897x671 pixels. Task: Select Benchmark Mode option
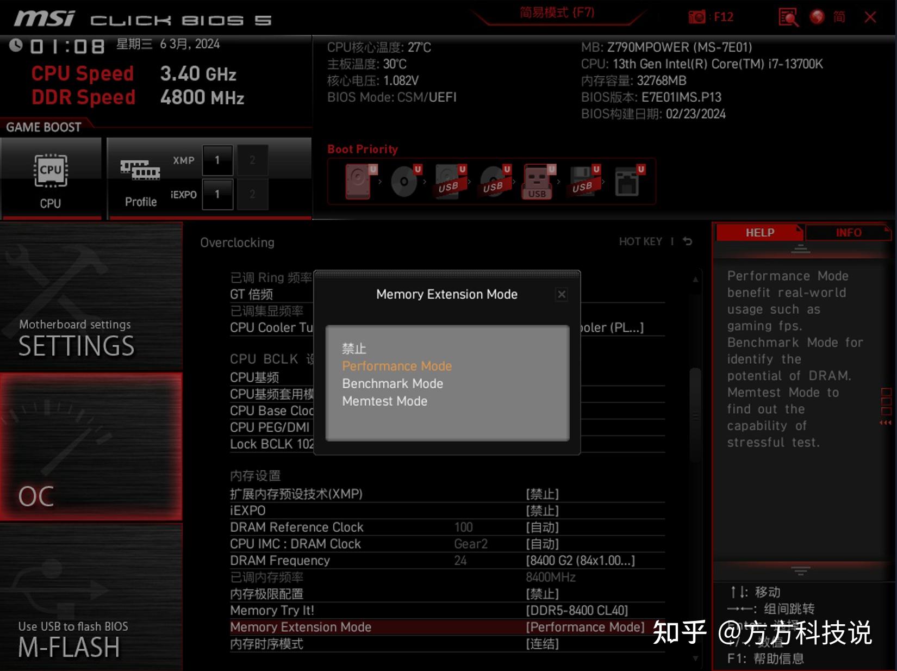point(393,383)
